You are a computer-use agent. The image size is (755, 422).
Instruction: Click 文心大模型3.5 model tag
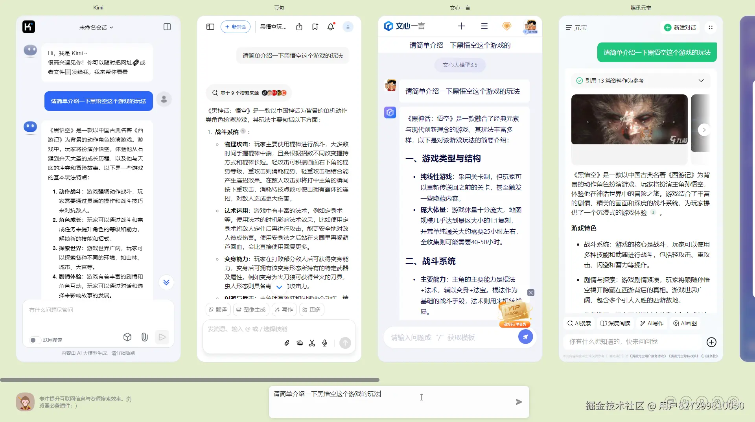tap(460, 65)
